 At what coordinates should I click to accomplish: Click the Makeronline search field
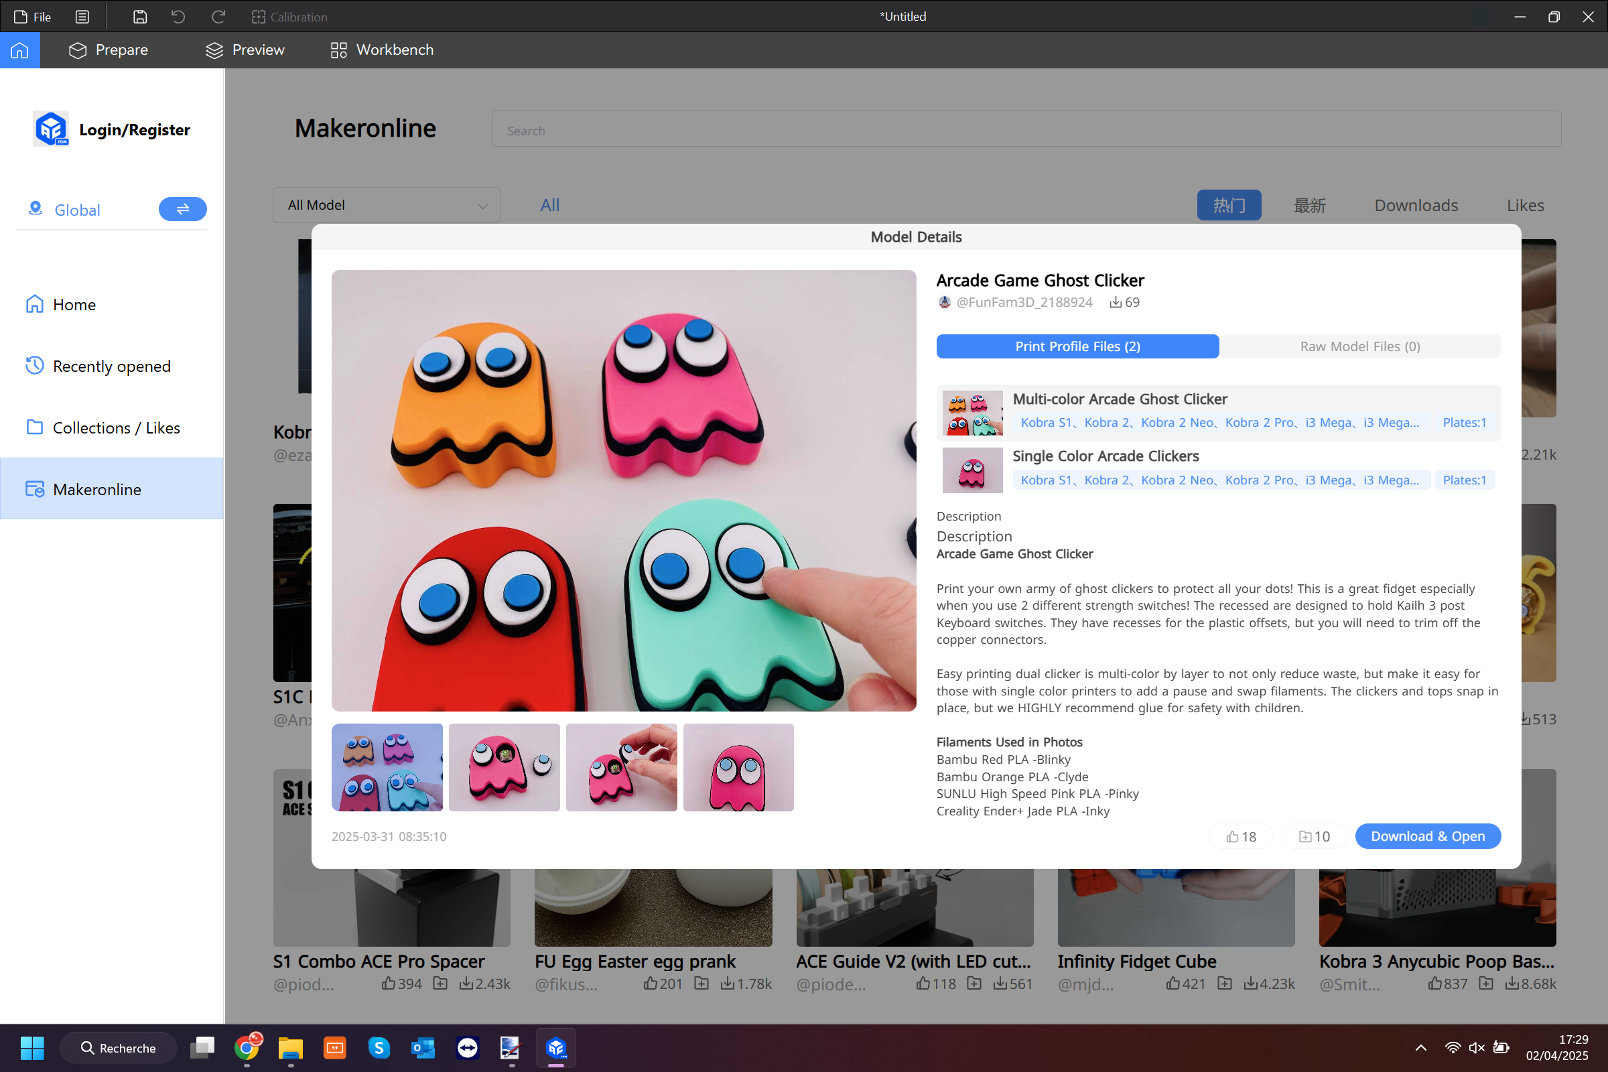[x=1026, y=129]
